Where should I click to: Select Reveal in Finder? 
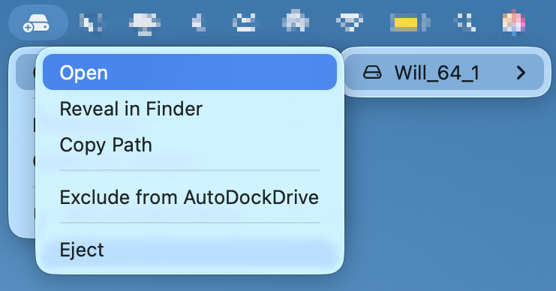point(190,109)
